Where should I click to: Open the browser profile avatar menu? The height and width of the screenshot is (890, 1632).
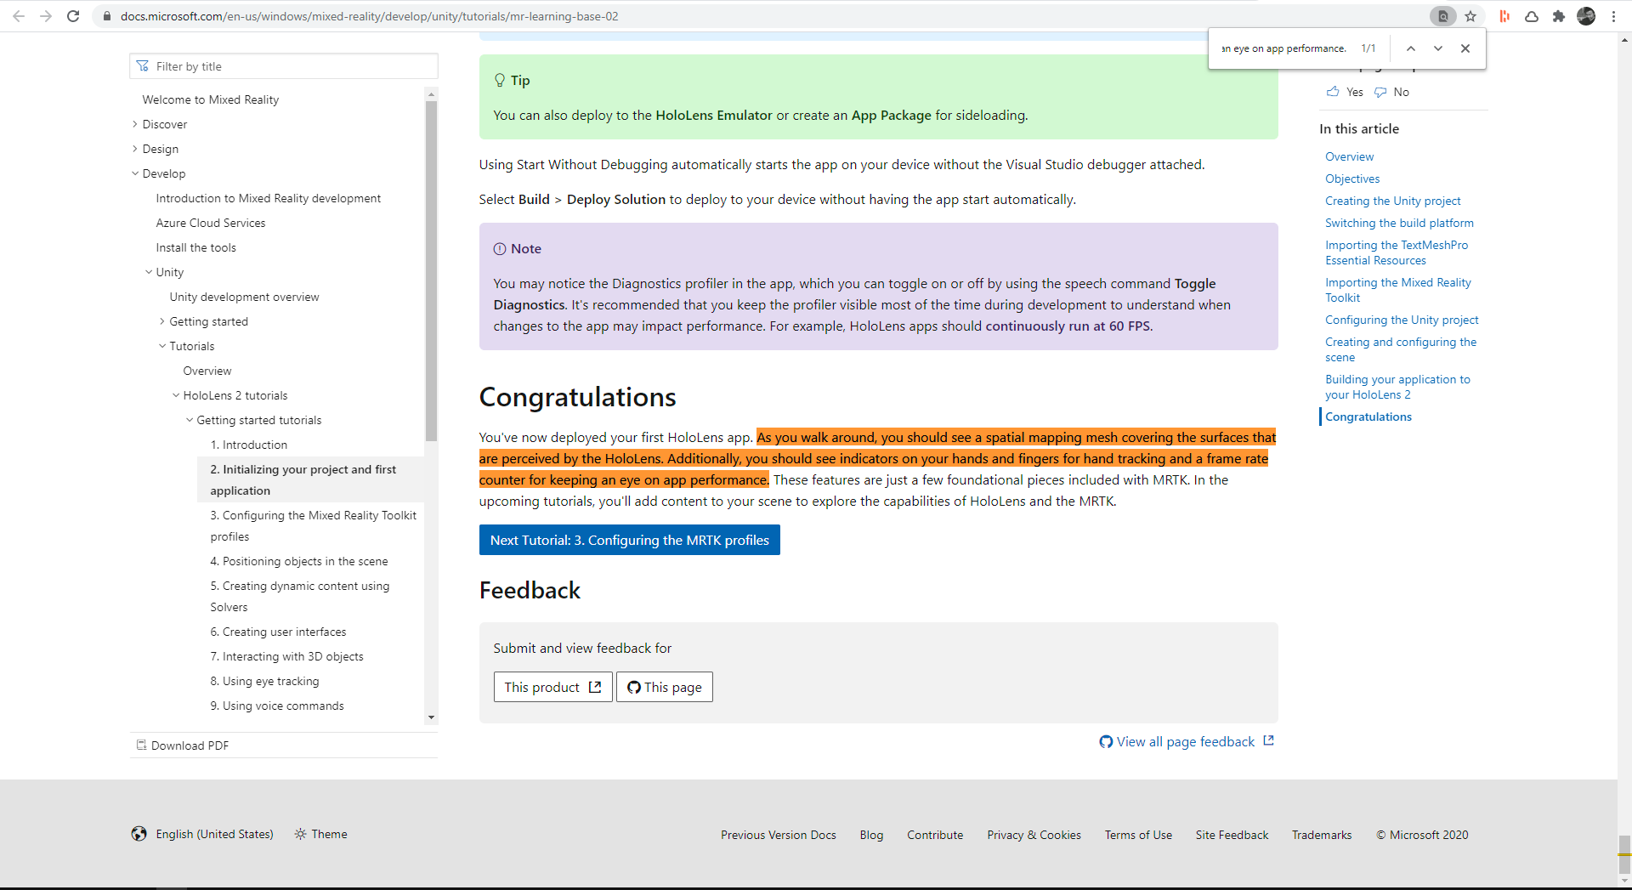(x=1586, y=16)
